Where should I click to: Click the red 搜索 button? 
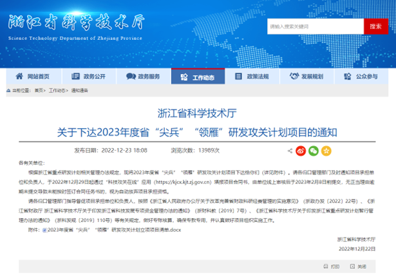click(376, 26)
